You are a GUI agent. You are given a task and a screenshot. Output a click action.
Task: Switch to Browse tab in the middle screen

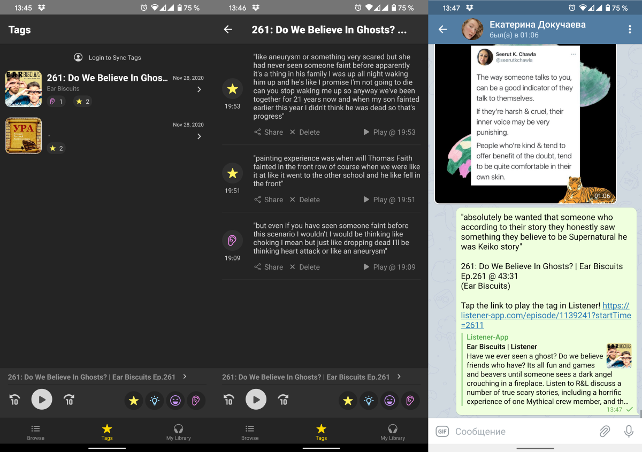(x=250, y=432)
